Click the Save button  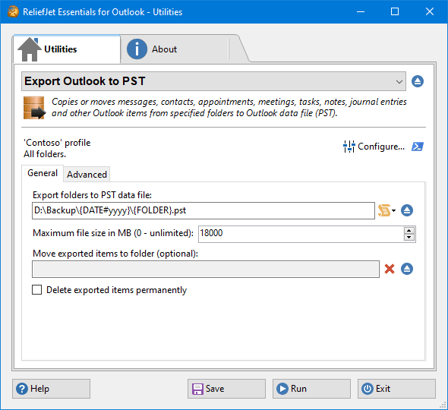tap(226, 389)
